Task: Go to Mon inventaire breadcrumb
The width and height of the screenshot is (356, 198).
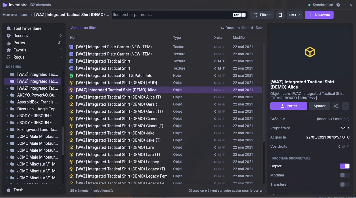Action: [15, 15]
